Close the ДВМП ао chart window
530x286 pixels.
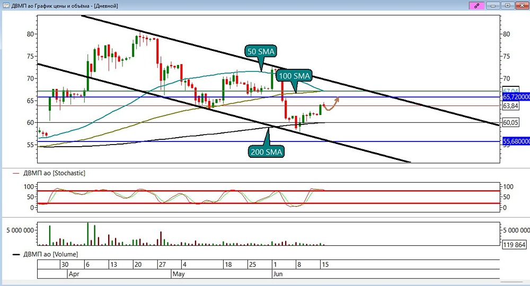pyautogui.click(x=522, y=5)
